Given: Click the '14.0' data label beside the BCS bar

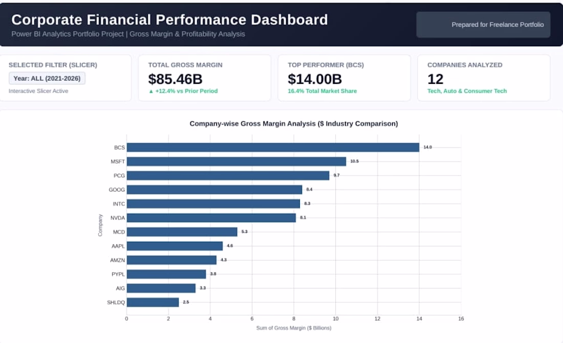Looking at the screenshot, I should pos(428,147).
